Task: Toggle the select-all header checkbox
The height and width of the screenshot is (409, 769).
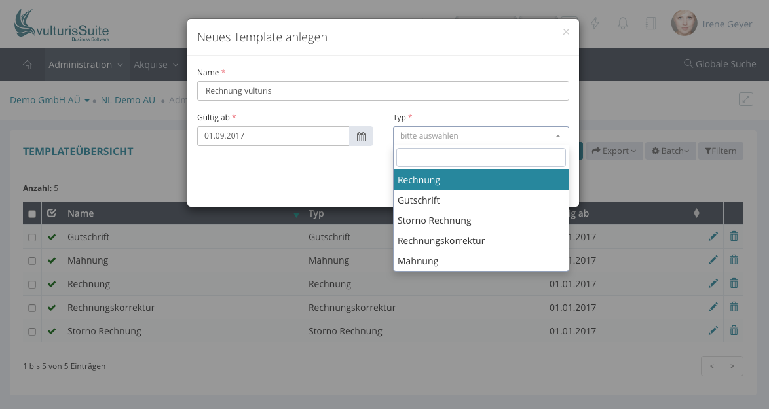Action: [x=32, y=214]
